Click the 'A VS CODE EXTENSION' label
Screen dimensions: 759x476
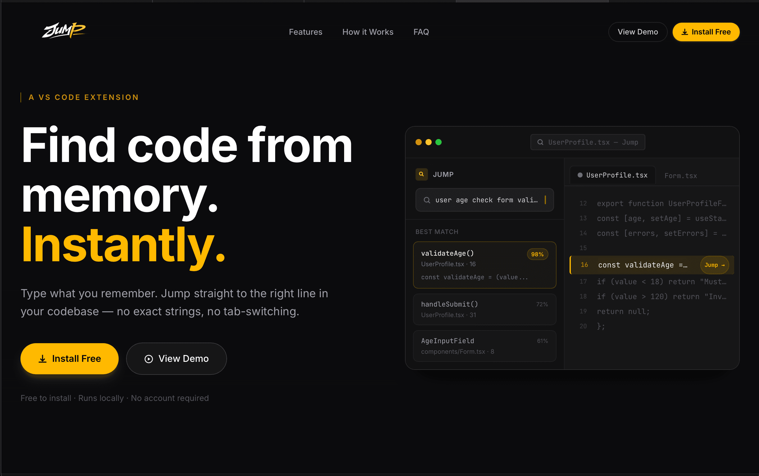point(84,97)
